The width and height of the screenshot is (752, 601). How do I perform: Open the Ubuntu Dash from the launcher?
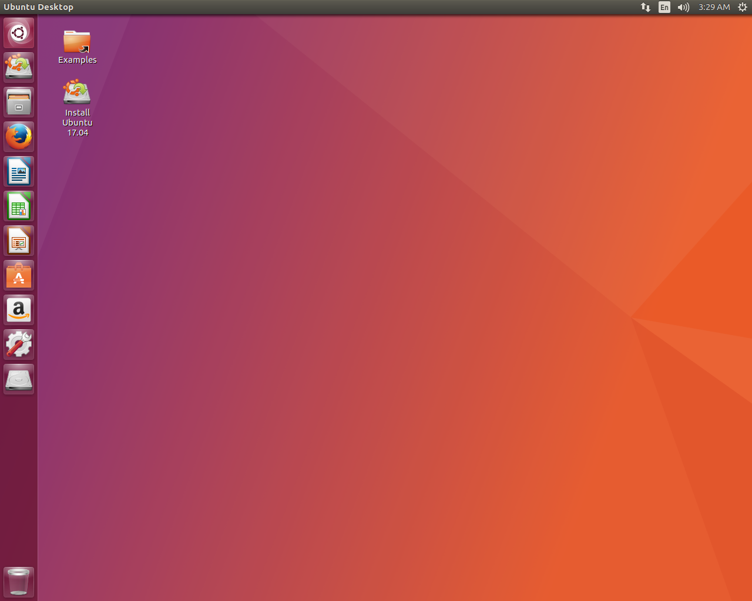pos(18,32)
